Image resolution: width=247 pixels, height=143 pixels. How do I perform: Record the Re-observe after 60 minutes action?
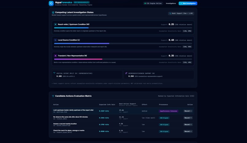click(188, 118)
